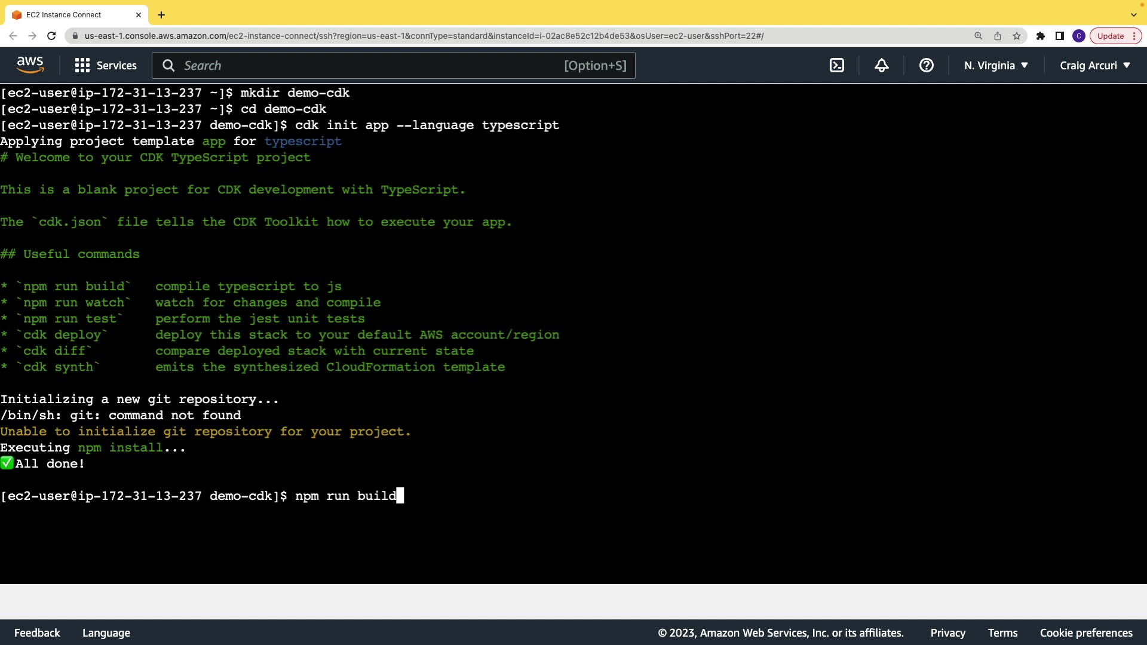Open the browser extensions puzzle icon
Viewport: 1147px width, 645px height.
pos(1041,36)
